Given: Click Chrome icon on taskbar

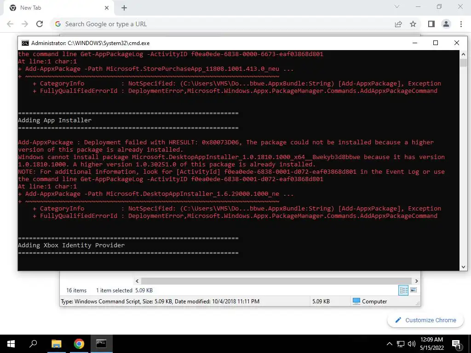Looking at the screenshot, I should click(x=79, y=344).
